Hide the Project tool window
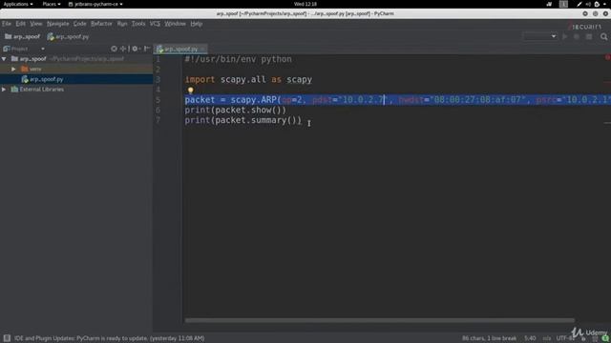611x343 pixels. click(x=147, y=49)
